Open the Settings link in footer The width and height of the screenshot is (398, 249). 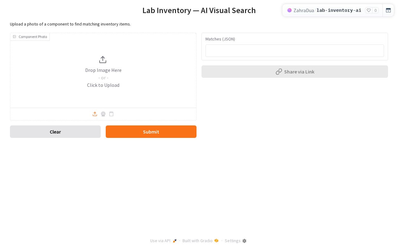[x=236, y=241]
